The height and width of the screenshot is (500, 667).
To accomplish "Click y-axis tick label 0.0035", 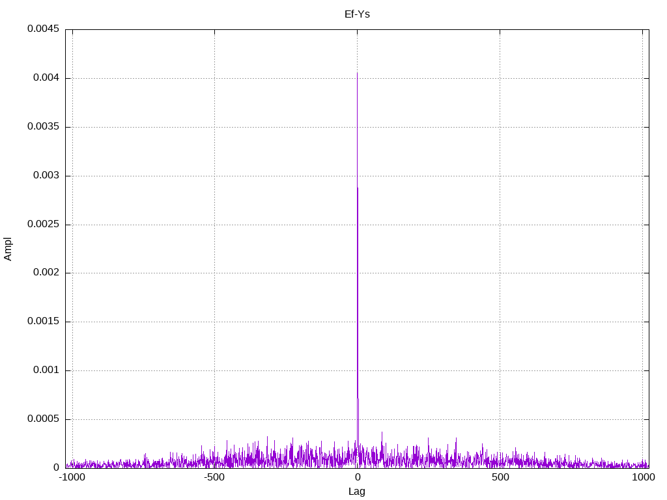I will (44, 126).
